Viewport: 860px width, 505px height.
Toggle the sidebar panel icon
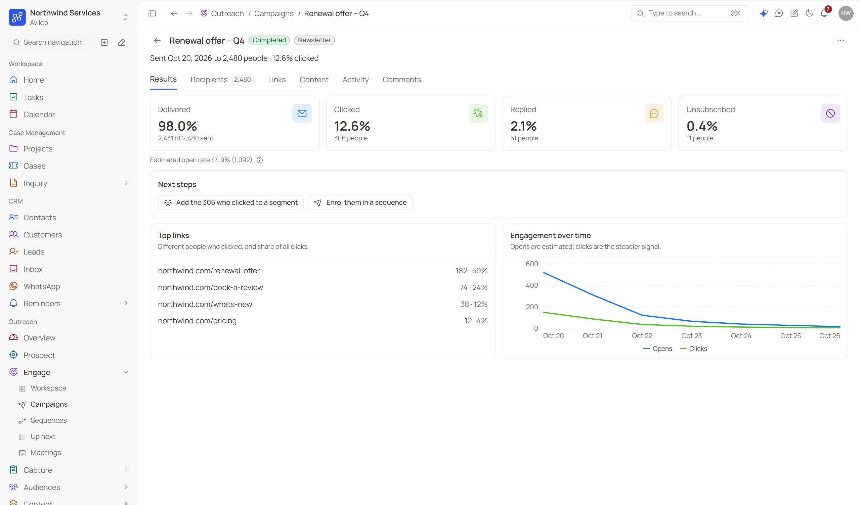152,13
